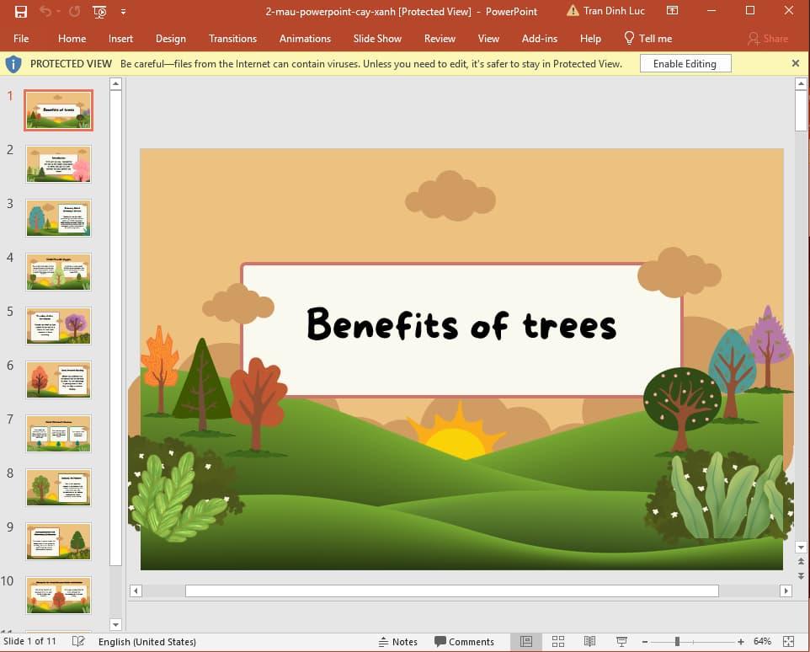810x652 pixels.
Task: Open Normal view from status bar
Action: [526, 641]
